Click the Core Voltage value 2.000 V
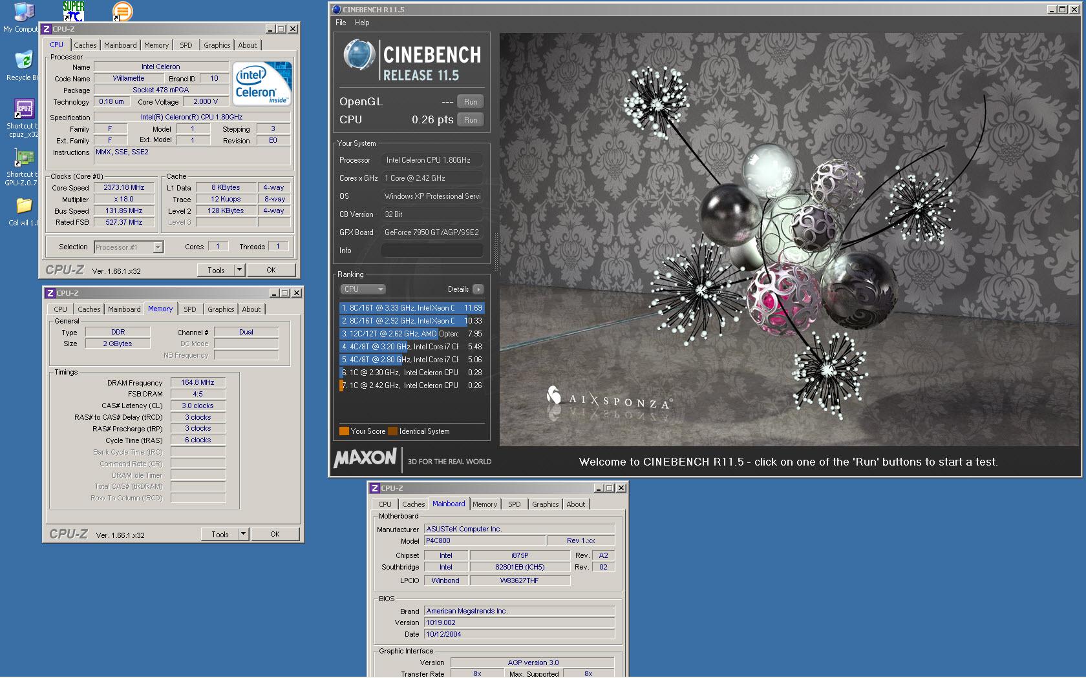This screenshot has width=1086, height=678. 206,101
